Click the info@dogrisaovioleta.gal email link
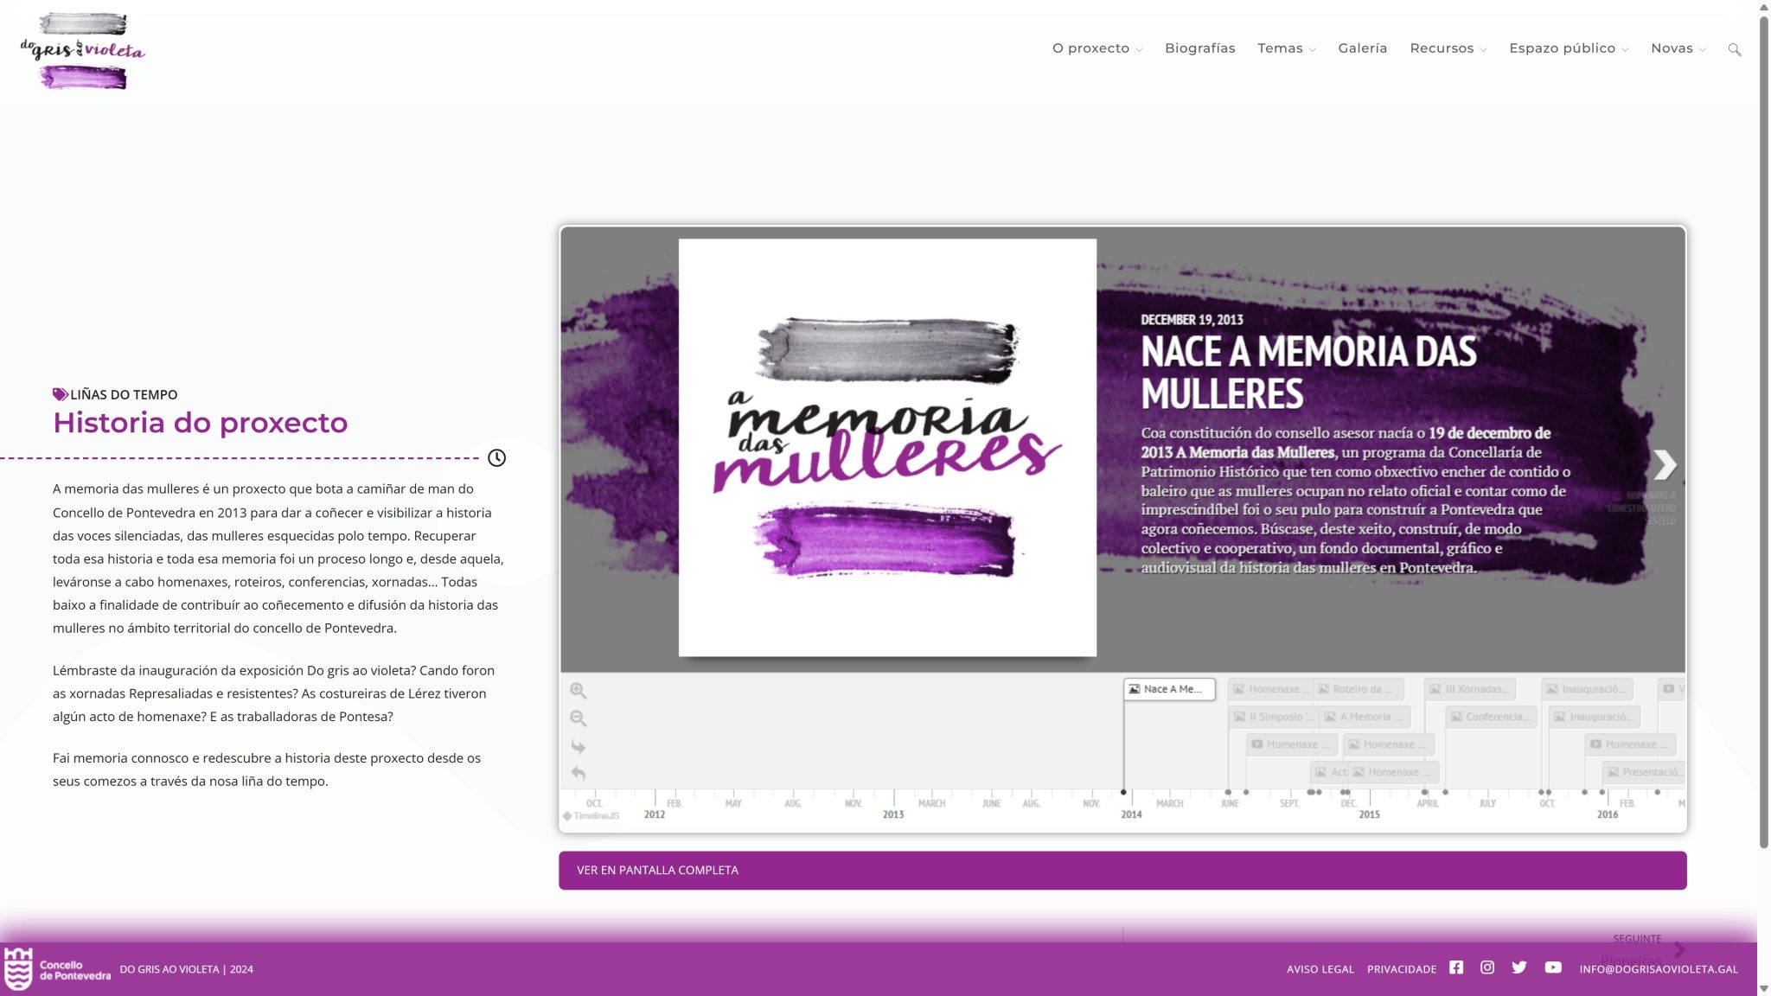This screenshot has height=996, width=1771. point(1658,969)
